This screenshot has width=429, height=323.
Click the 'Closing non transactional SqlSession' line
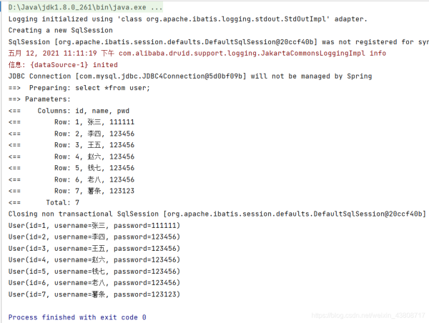(x=214, y=214)
